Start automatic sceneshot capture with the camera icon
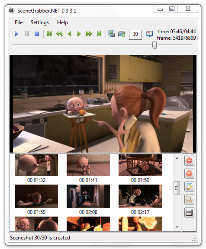 pos(122,34)
